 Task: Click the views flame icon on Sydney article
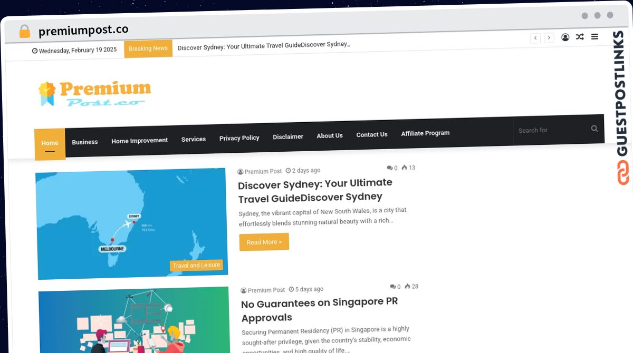point(404,168)
